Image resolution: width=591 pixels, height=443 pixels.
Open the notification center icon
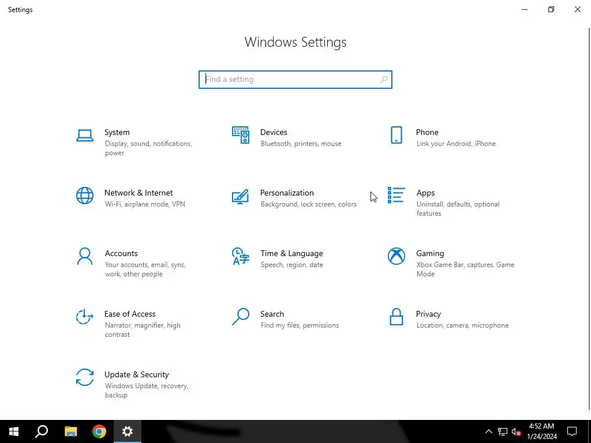click(572, 431)
